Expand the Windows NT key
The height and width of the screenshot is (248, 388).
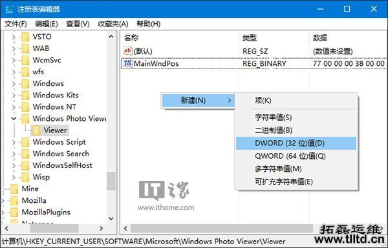(14, 107)
